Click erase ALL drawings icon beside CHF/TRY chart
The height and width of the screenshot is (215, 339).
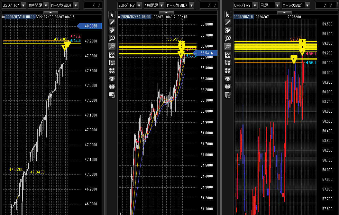click(x=228, y=31)
